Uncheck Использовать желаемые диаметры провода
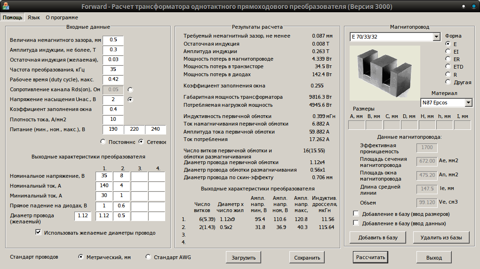This screenshot has height=269, width=480. 39,232
